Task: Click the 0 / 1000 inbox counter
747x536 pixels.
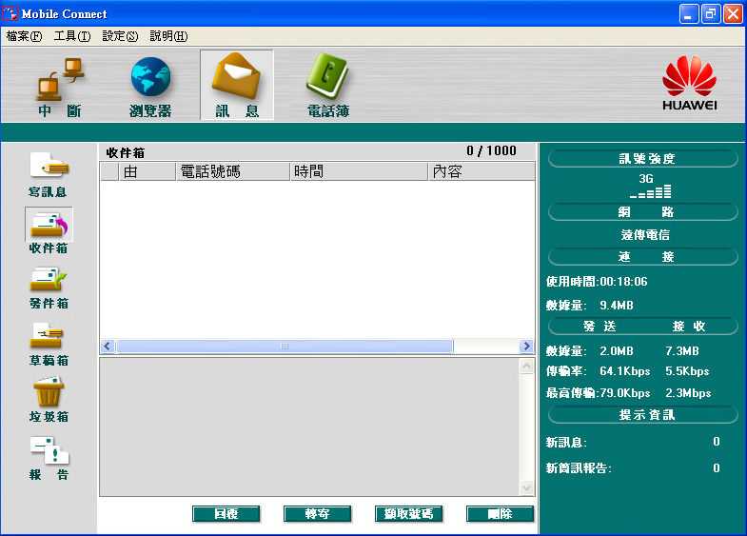Action: (491, 150)
